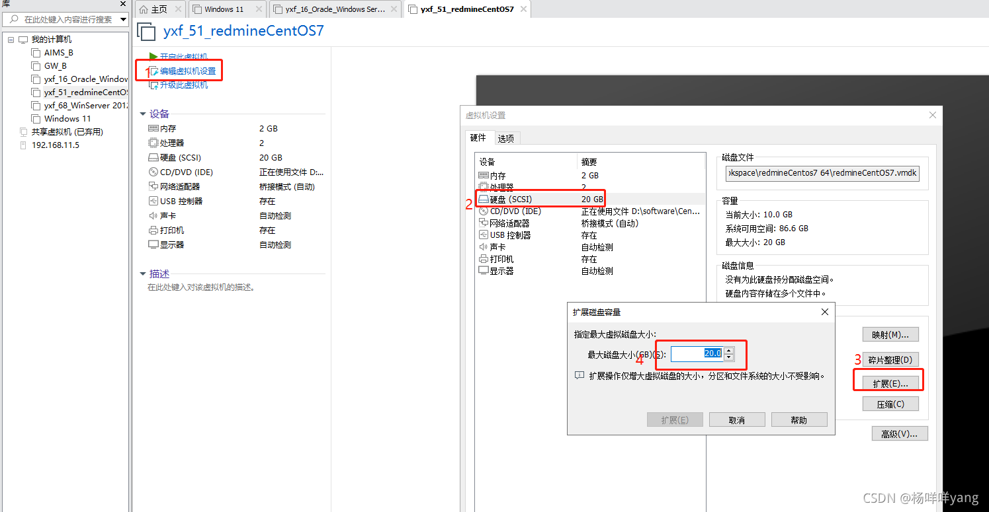This screenshot has height=512, width=989.
Task: Click the 取消 button in expand dialog
Action: (736, 419)
